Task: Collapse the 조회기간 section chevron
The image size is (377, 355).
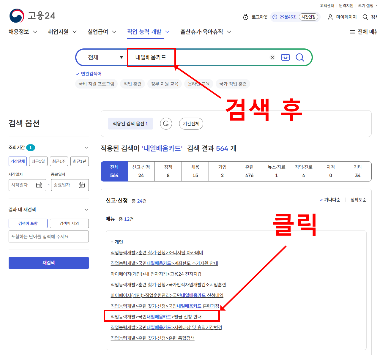Action: click(86, 147)
